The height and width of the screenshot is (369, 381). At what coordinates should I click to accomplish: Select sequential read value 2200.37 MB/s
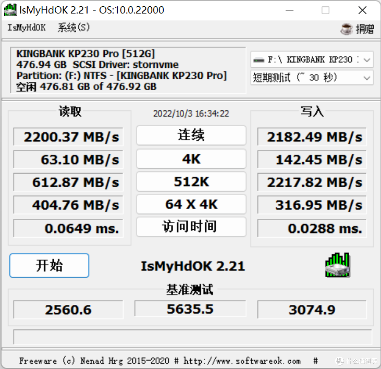coord(68,137)
